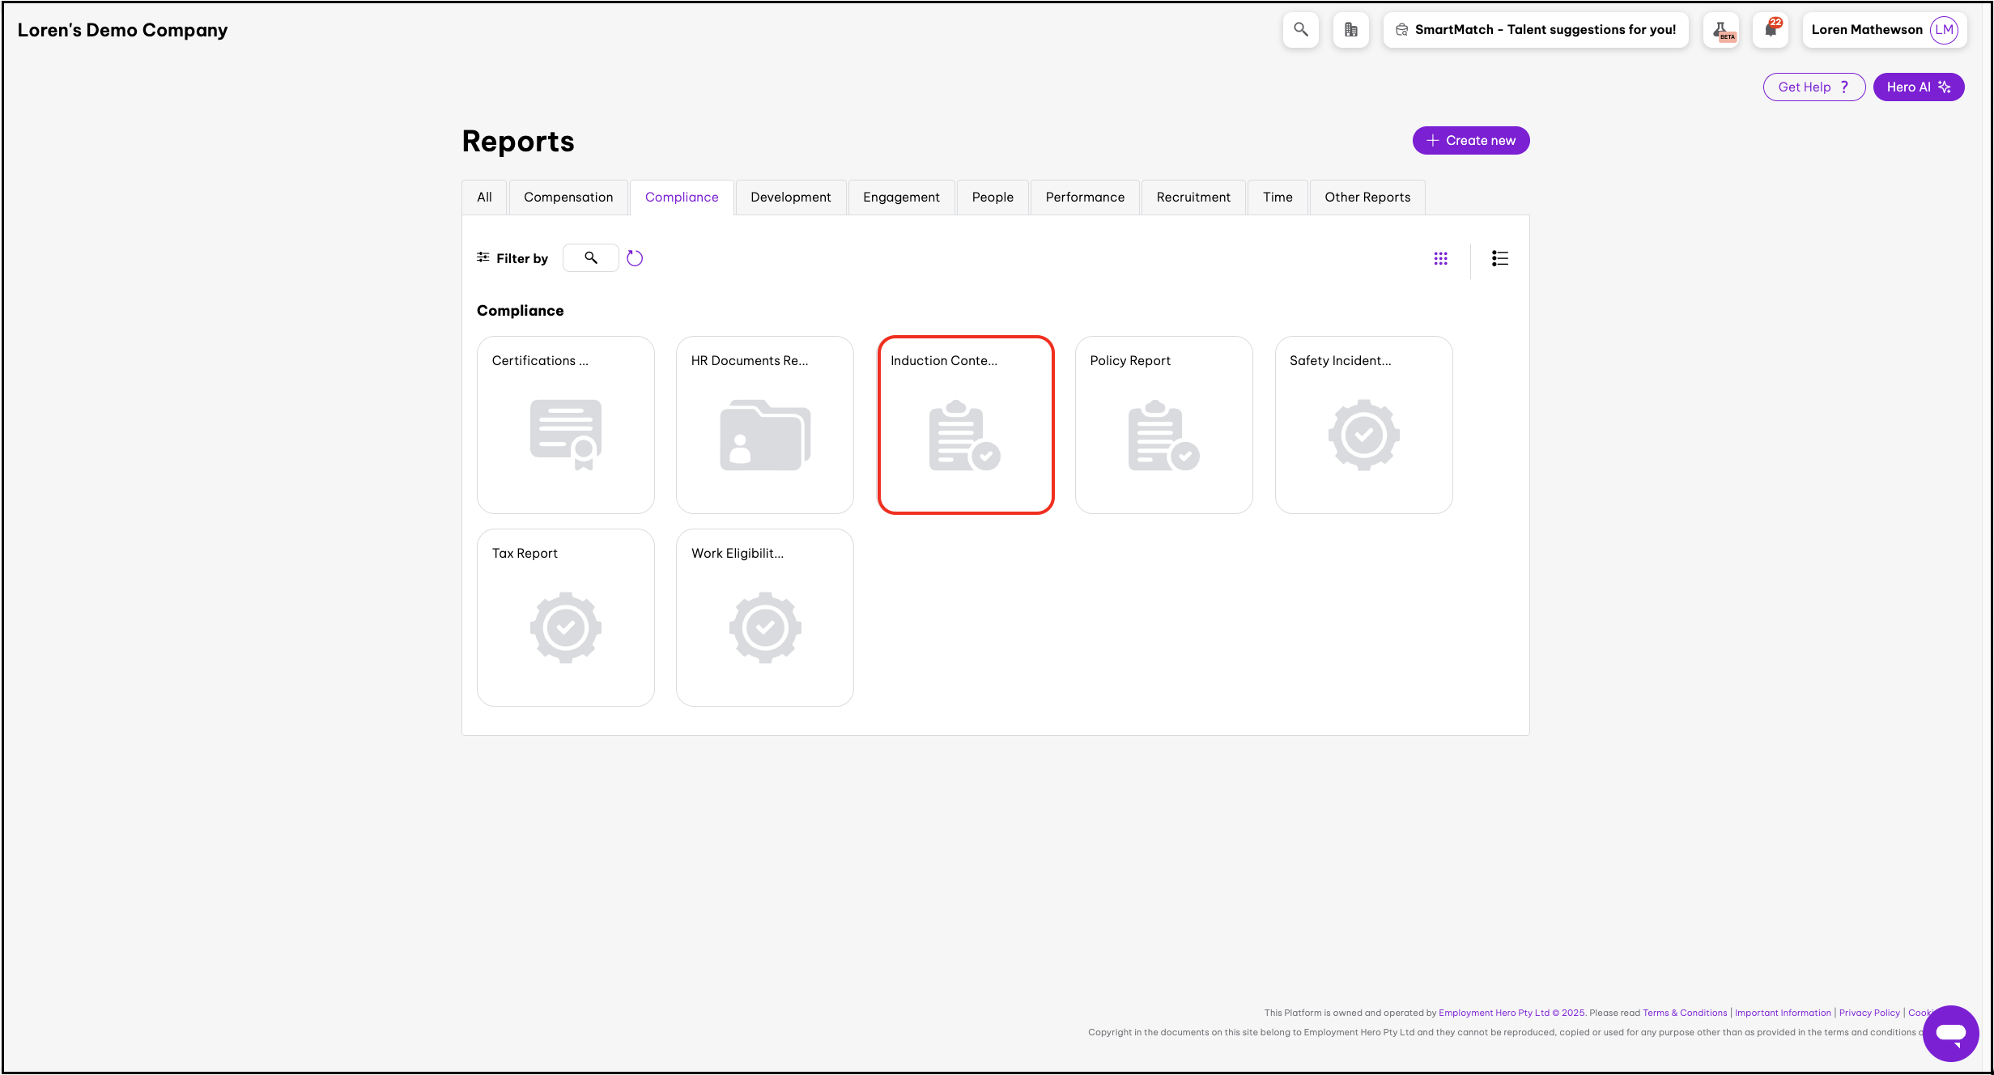
Task: Open the Privacy Policy footer link
Action: [x=1869, y=1013]
